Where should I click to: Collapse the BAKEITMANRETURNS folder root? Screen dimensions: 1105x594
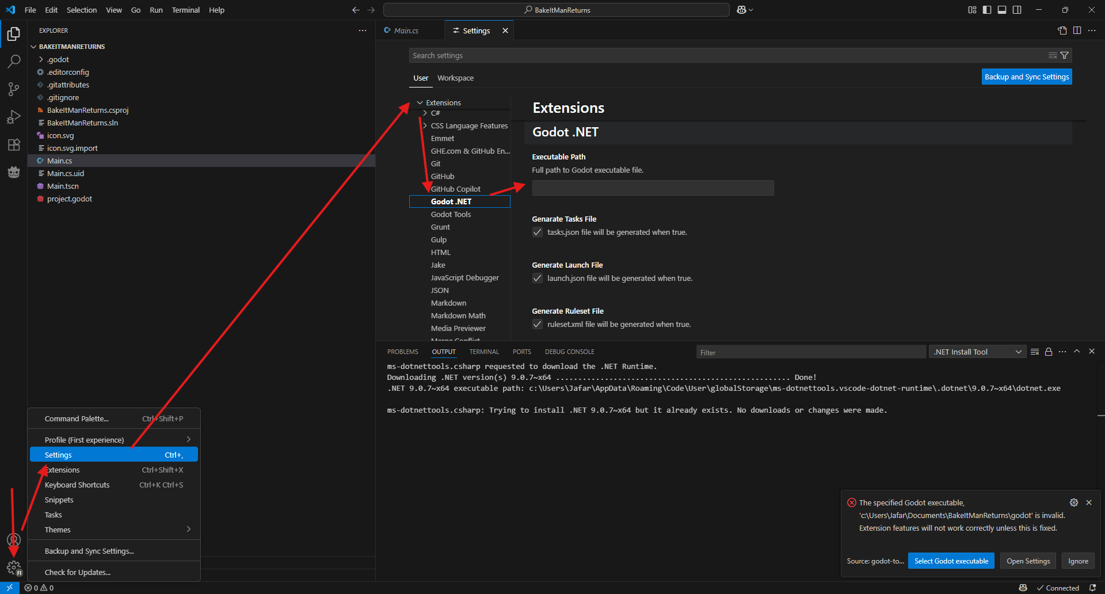pos(33,47)
